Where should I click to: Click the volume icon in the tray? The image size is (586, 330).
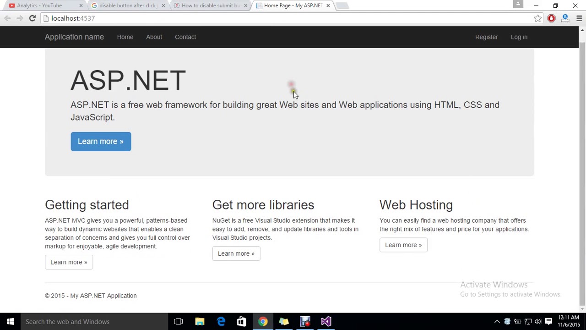click(538, 322)
